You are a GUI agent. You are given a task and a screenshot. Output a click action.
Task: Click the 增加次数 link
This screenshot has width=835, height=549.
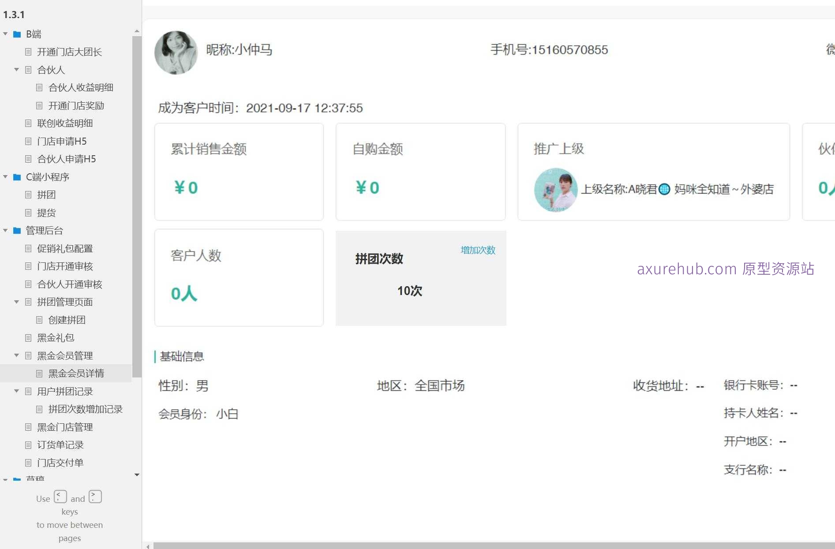[478, 250]
